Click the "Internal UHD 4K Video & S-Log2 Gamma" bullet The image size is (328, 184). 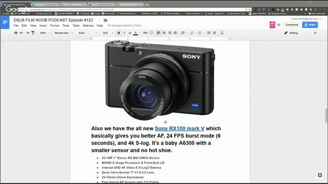(x=131, y=168)
